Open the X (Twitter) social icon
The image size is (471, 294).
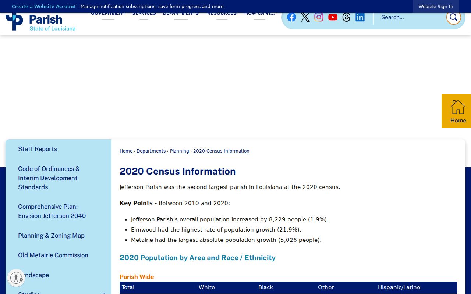pos(305,17)
